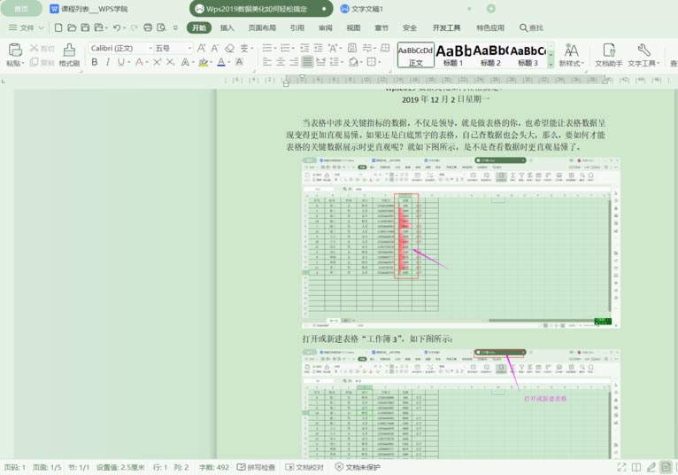The width and height of the screenshot is (678, 475).
Task: Open the Calibri font name dropdown
Action: coord(150,48)
